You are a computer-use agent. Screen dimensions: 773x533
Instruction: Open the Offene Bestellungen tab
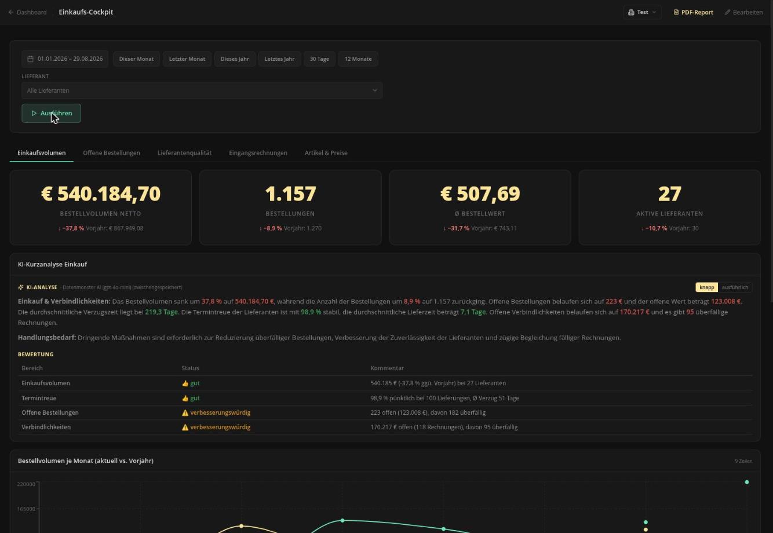tap(111, 153)
